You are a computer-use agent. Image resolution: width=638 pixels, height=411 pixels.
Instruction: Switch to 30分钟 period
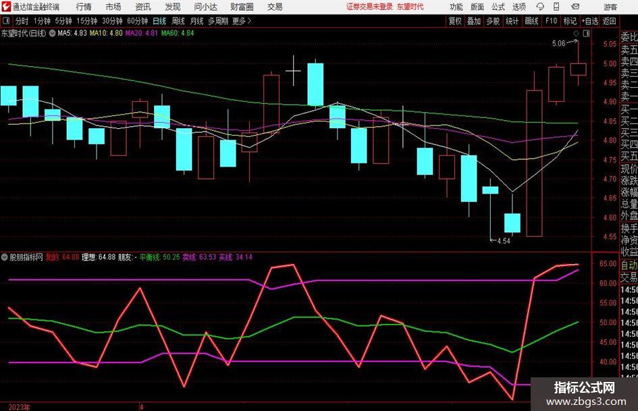pos(112,21)
